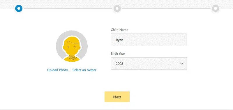233x110 pixels.
Task: Click the yellow Next button
Action: click(x=117, y=97)
